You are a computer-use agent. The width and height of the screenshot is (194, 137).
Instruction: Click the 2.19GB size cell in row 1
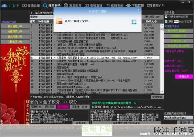pyautogui.click(x=148, y=25)
